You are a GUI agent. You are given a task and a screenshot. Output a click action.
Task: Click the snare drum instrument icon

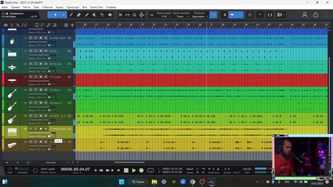point(12,54)
